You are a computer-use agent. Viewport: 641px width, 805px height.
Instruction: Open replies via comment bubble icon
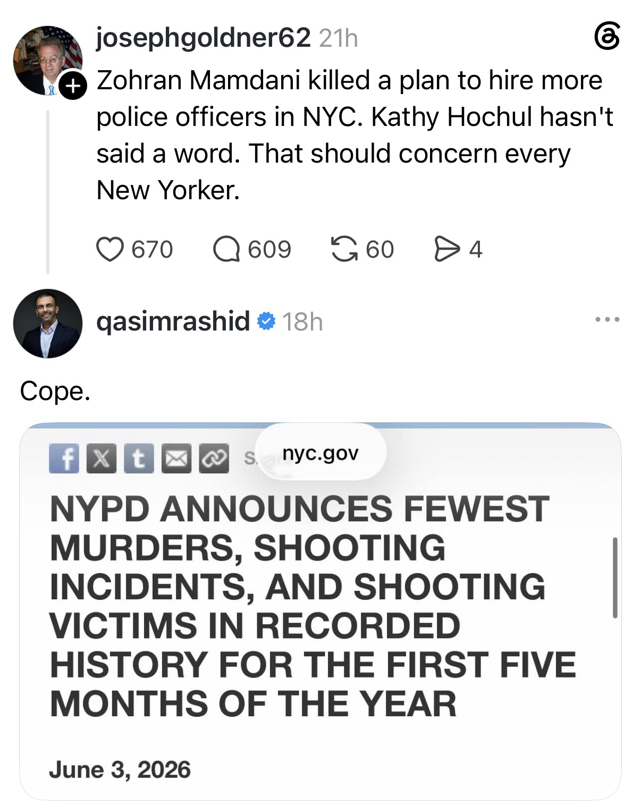pyautogui.click(x=227, y=249)
